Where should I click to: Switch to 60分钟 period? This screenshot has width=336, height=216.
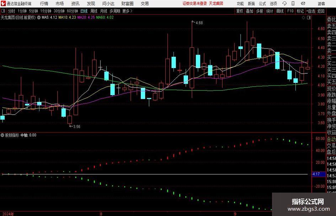pyautogui.click(x=73, y=11)
